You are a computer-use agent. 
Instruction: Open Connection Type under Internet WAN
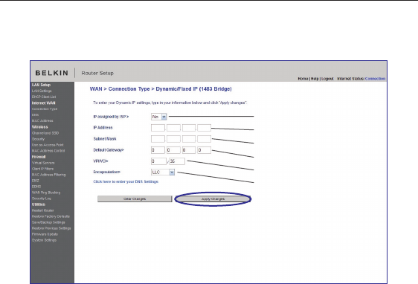point(45,109)
